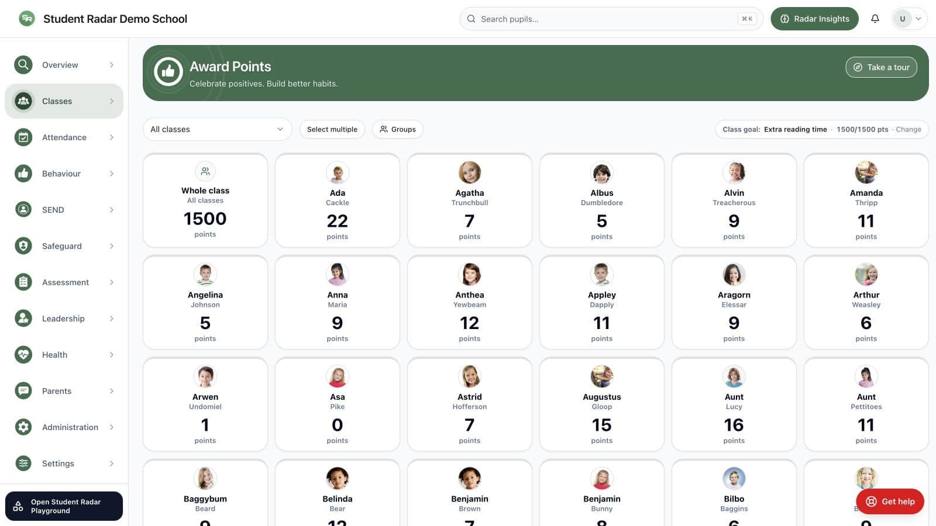936x526 pixels.
Task: Expand the Settings chevron
Action: [112, 463]
